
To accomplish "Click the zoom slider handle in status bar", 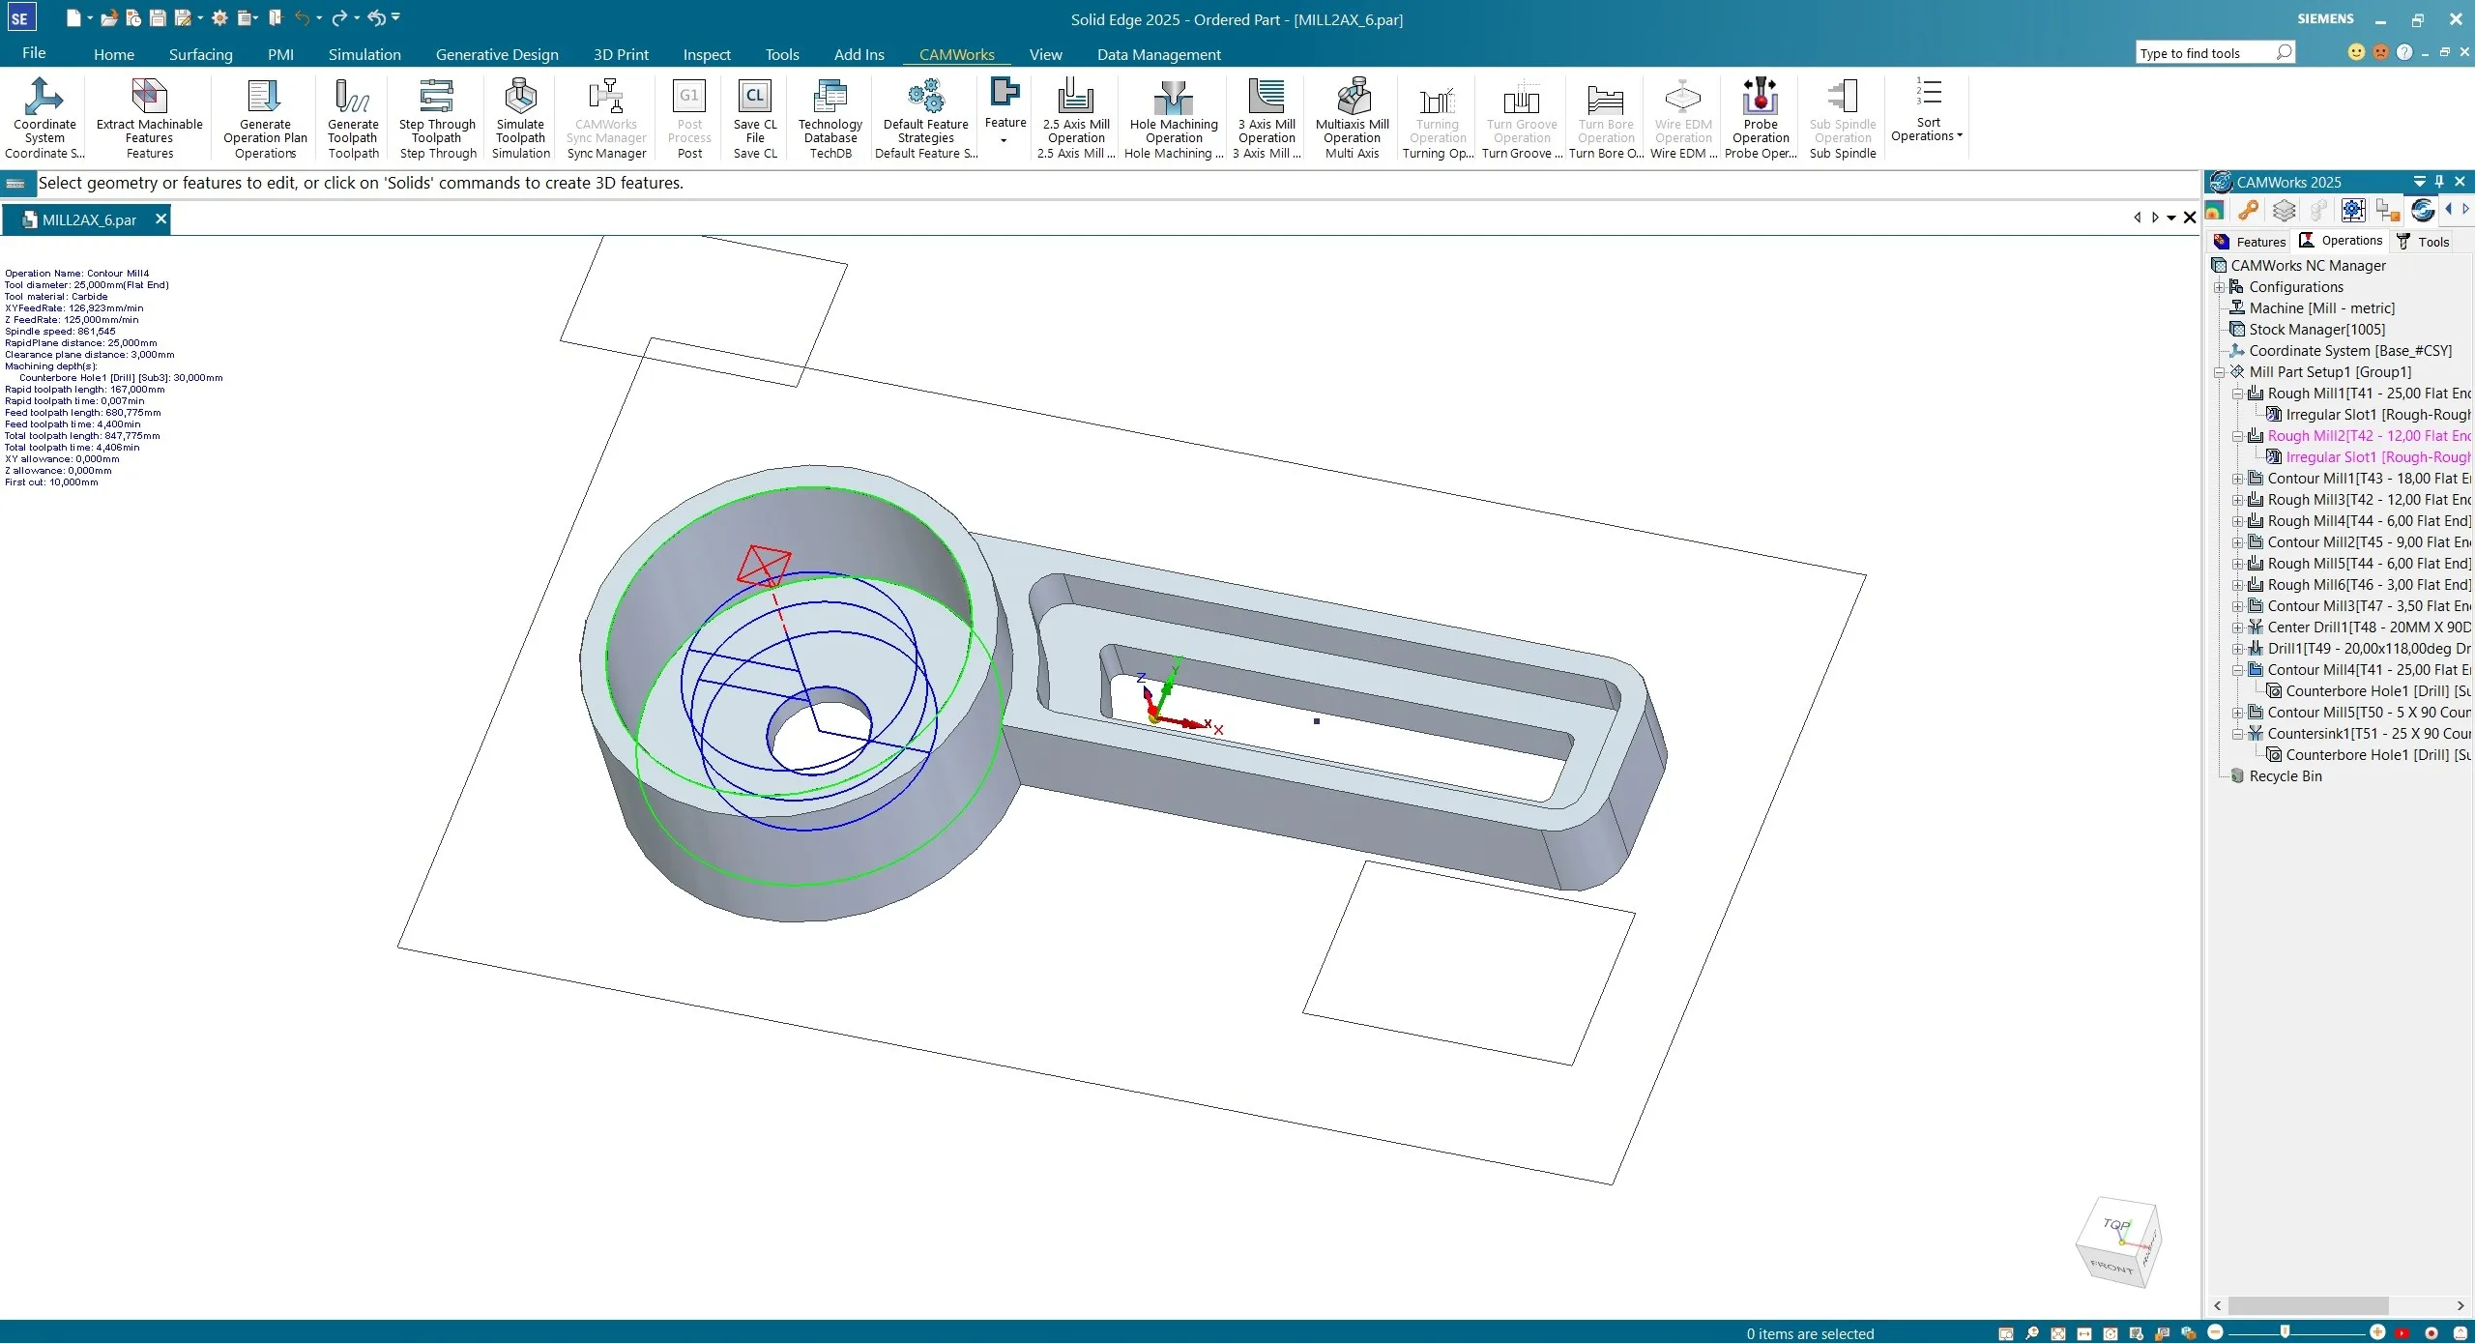I will coord(2286,1332).
